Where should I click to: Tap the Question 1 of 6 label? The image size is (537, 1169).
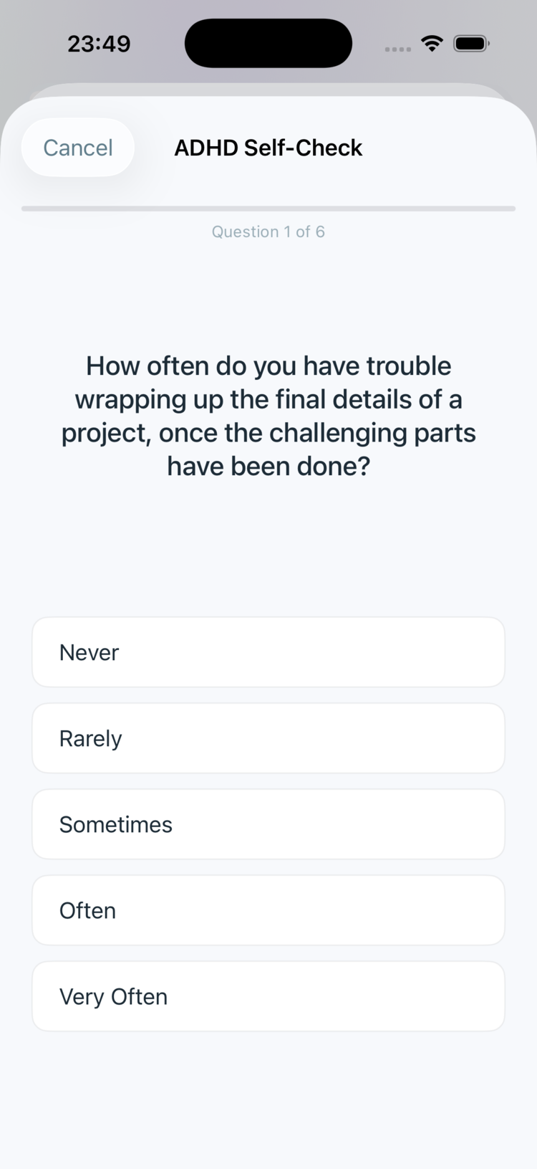(268, 232)
